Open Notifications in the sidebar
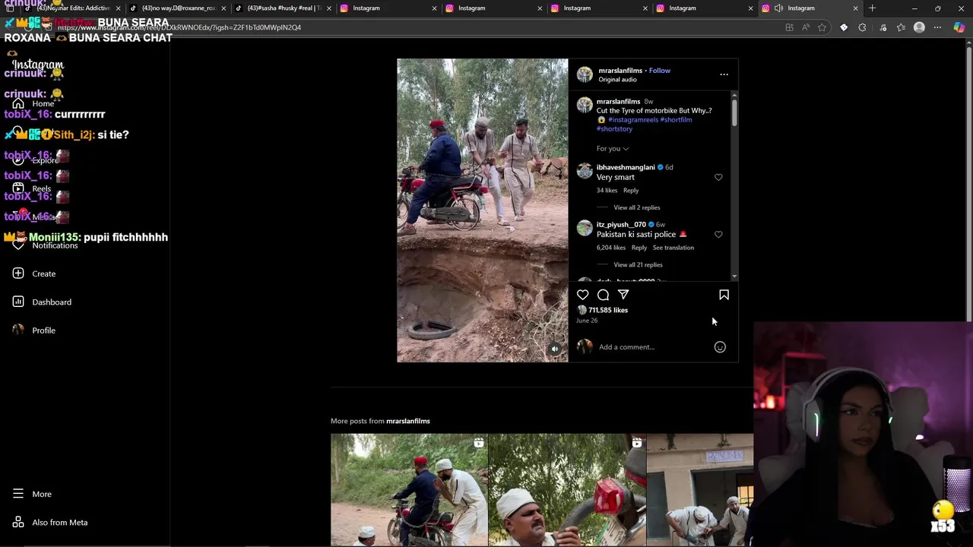The image size is (973, 547). point(46,245)
